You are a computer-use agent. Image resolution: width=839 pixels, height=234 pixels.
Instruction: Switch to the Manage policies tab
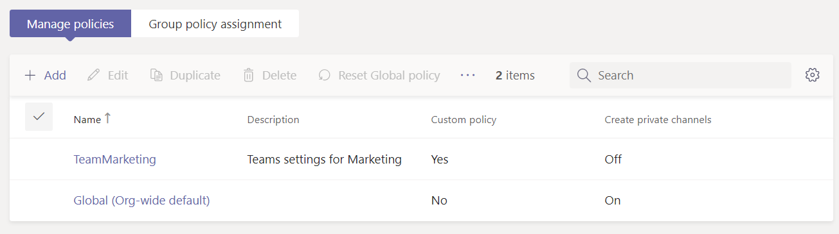(x=70, y=24)
